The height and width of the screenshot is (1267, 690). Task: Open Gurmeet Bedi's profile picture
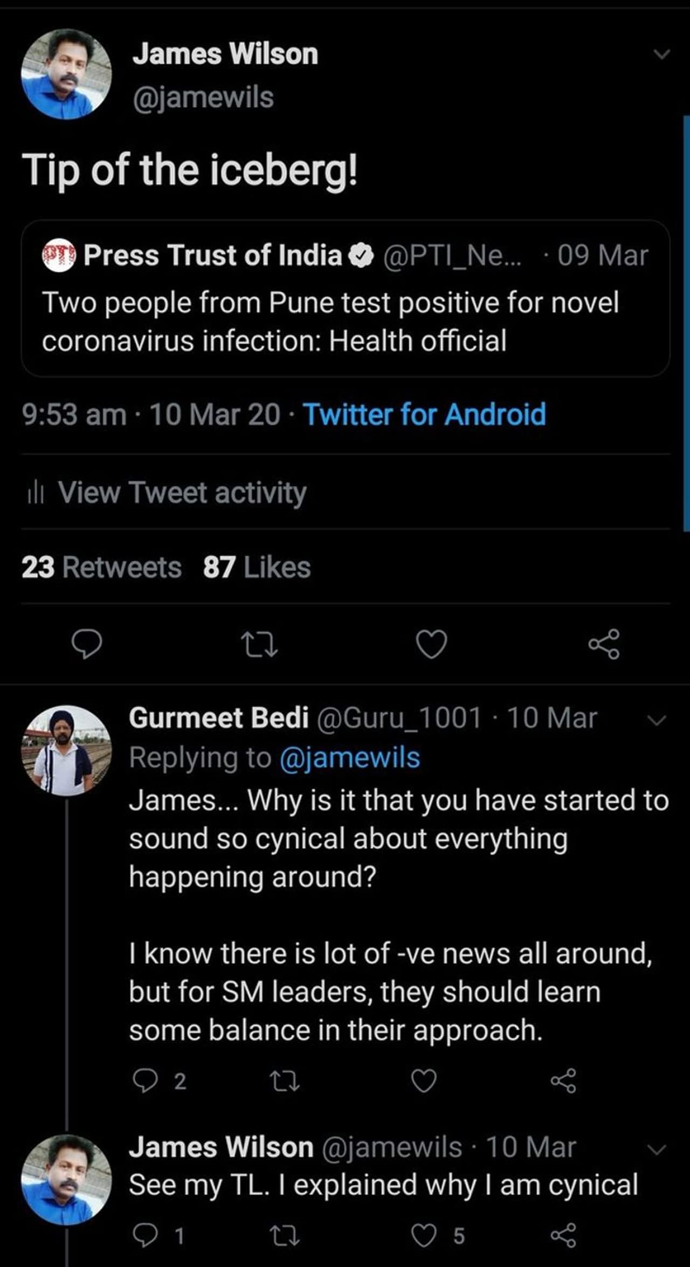[66, 750]
